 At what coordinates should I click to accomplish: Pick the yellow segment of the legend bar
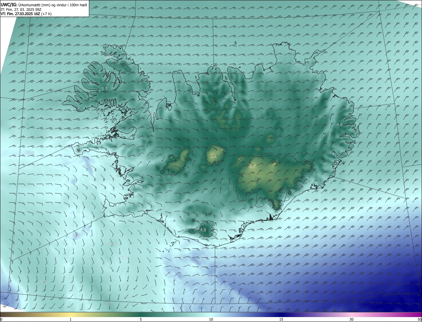click(71, 314)
